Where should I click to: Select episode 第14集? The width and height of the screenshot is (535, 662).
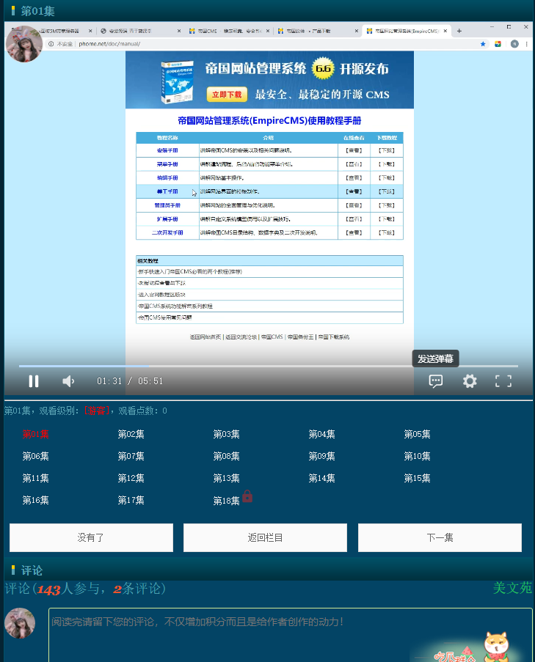coord(321,478)
